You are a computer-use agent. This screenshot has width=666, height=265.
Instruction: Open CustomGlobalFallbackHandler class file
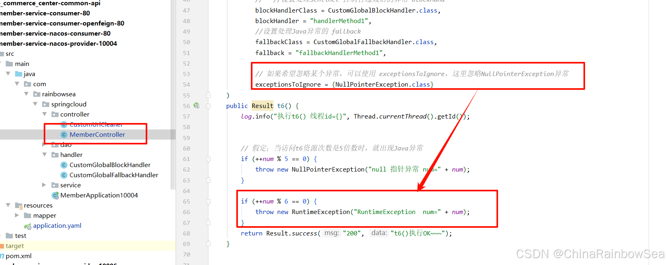(114, 175)
